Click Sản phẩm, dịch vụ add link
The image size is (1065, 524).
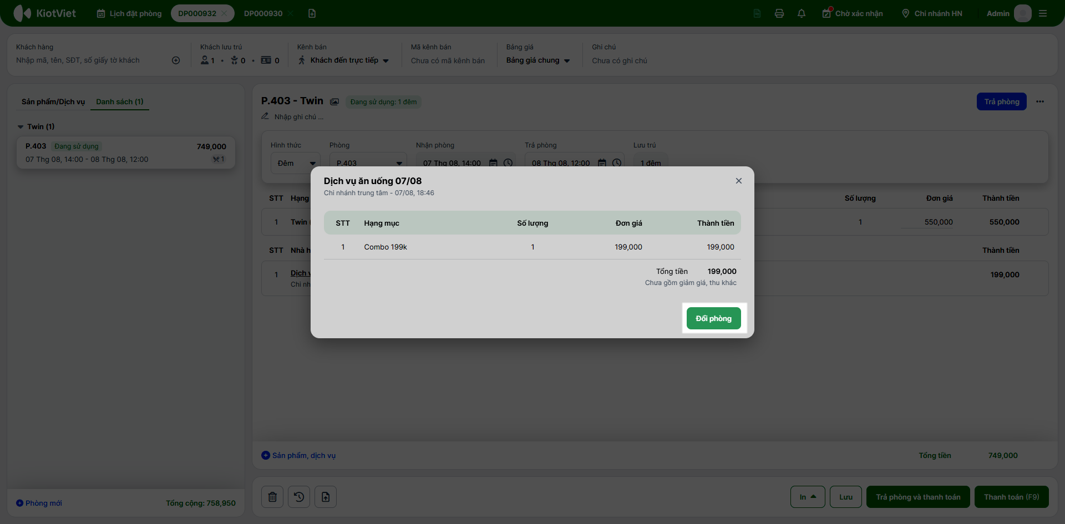[x=298, y=455]
